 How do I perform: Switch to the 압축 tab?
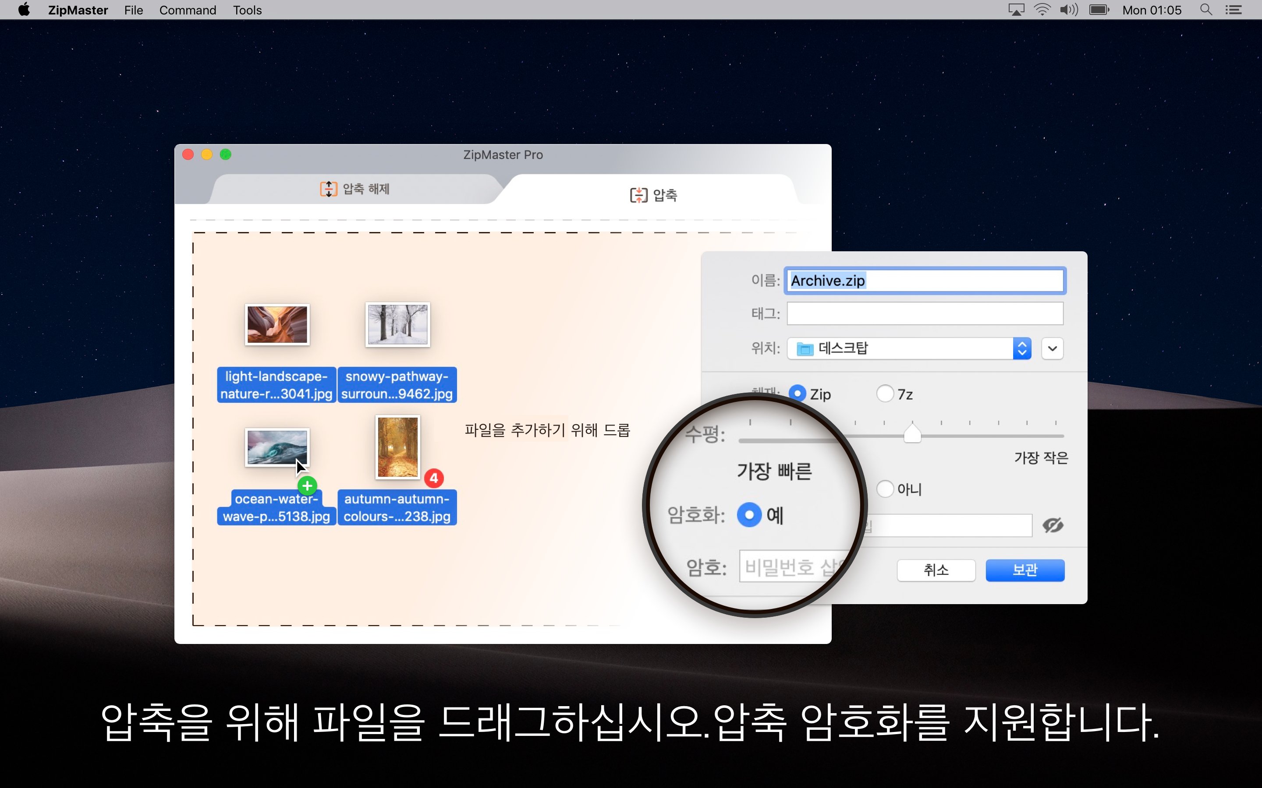click(x=653, y=195)
